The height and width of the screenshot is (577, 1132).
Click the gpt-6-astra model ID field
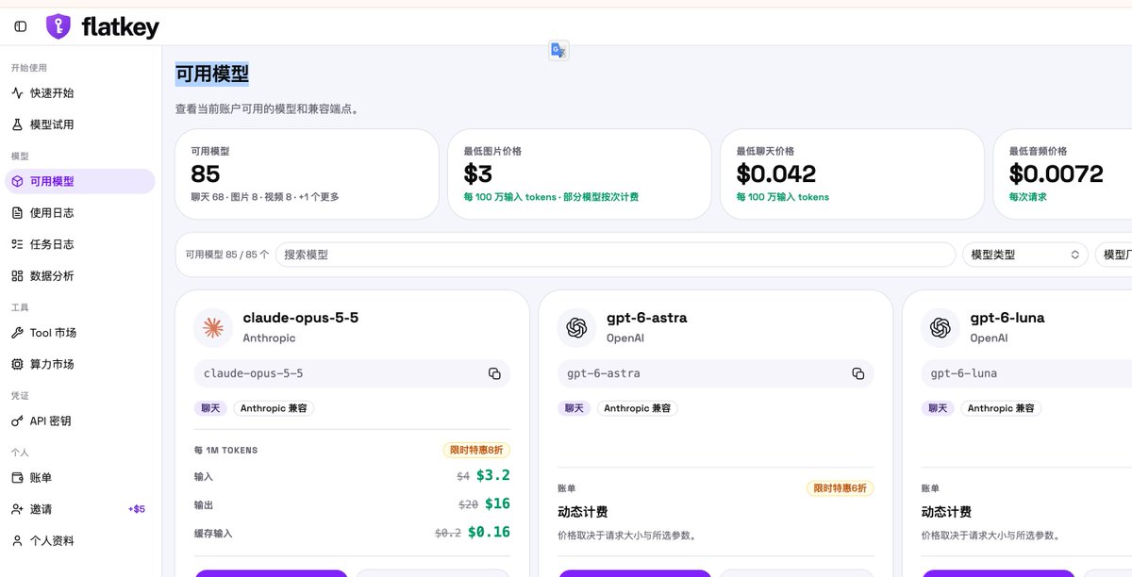[x=715, y=373]
